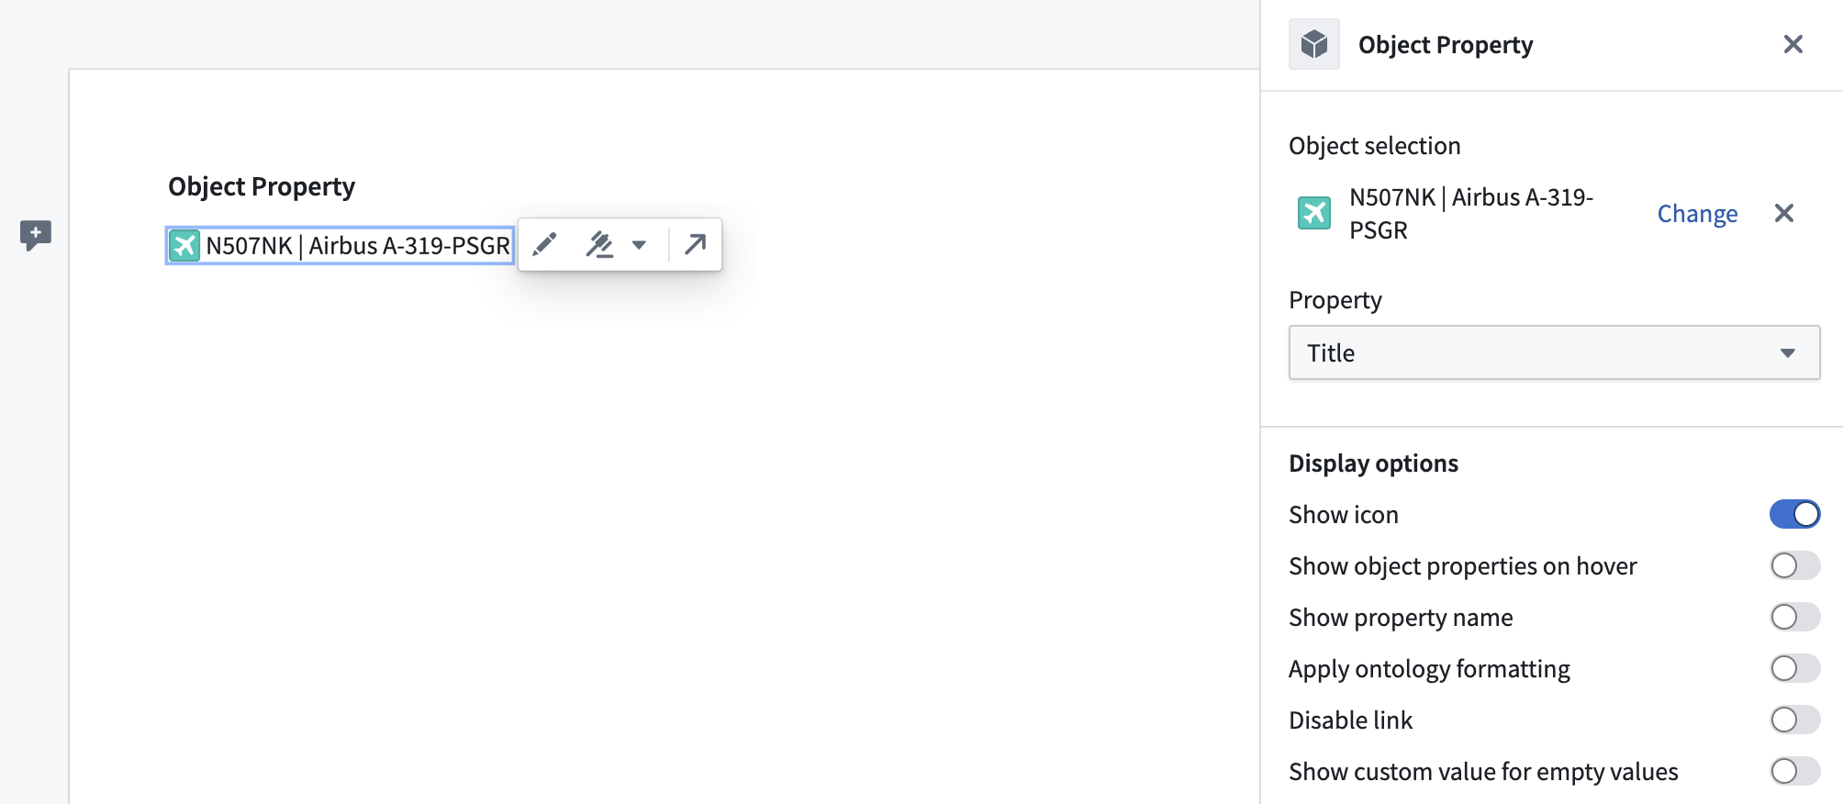Screen dimensions: 1843x804
Task: Toggle Apply ontology formatting on
Action: (1794, 668)
